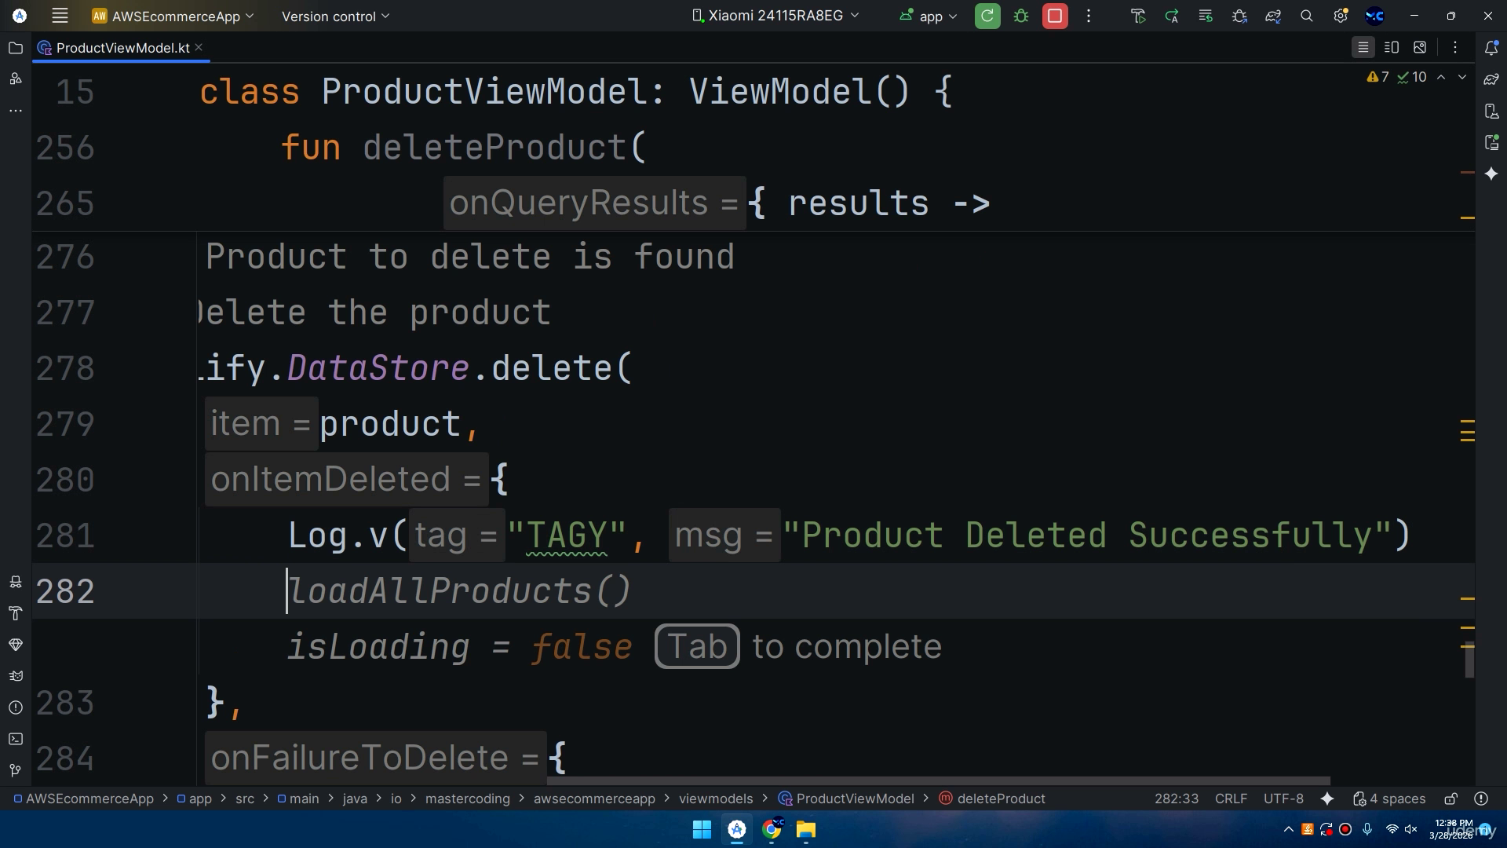Click the deleteProduct breadcrumb item
Screen dimensions: 1507x848
point(992,799)
